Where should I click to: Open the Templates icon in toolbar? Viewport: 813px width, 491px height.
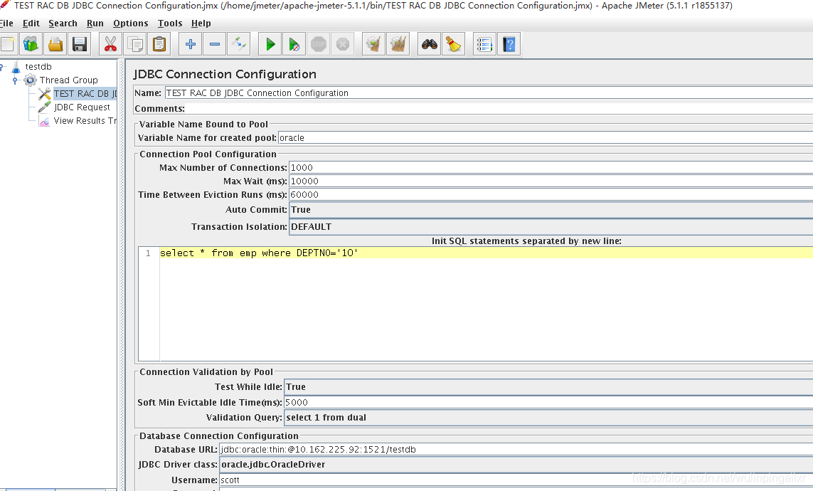(31, 44)
